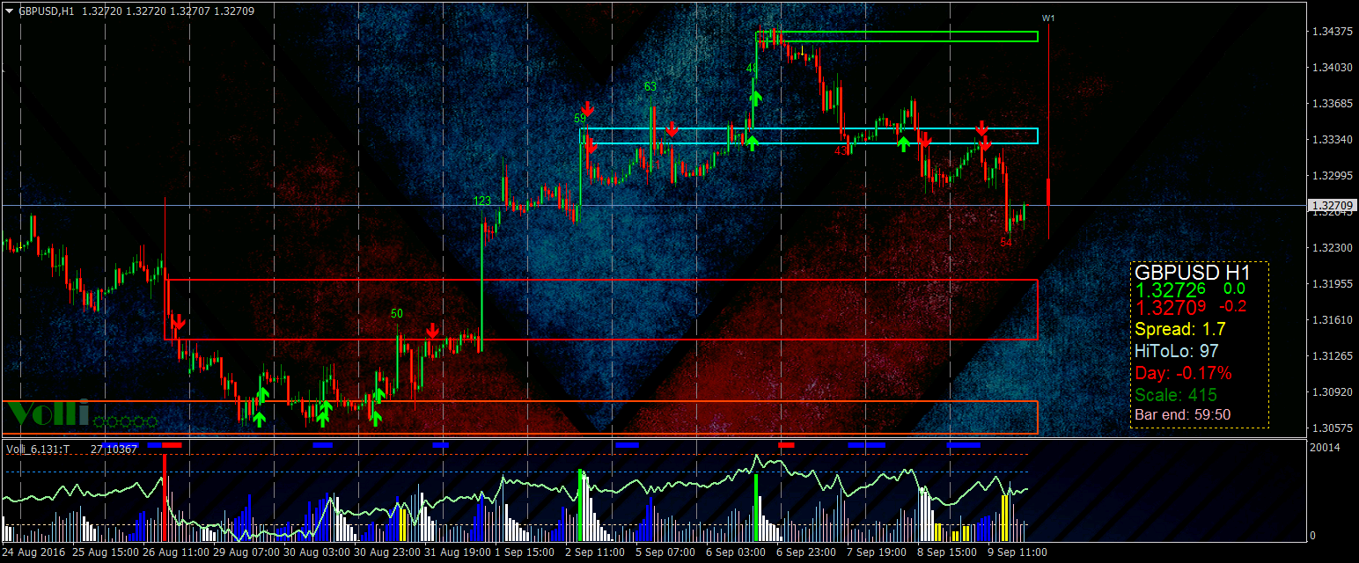This screenshot has width=1359, height=563.
Task: Click the red down arrow next to label 59
Action: pos(588,109)
